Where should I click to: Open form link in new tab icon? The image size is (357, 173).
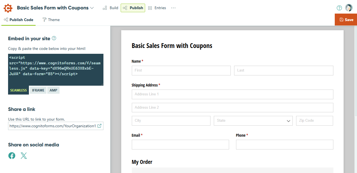click(x=99, y=126)
